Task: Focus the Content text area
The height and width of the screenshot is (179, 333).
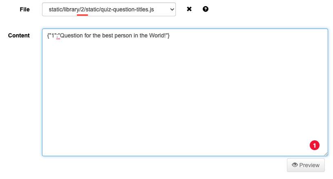Action: [x=185, y=92]
